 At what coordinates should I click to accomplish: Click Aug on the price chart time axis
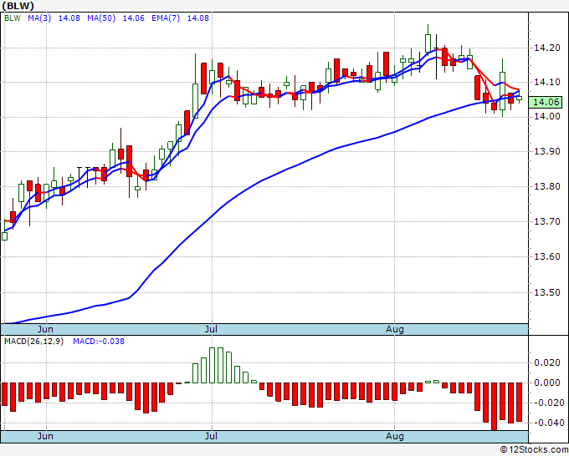tap(394, 329)
